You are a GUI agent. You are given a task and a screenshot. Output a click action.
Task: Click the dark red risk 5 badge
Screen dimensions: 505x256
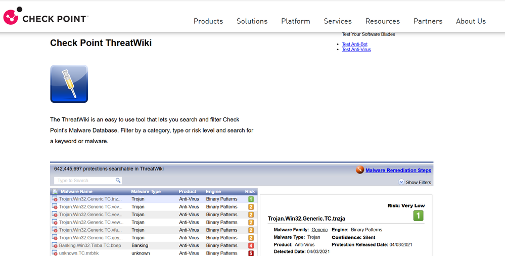tap(251, 253)
